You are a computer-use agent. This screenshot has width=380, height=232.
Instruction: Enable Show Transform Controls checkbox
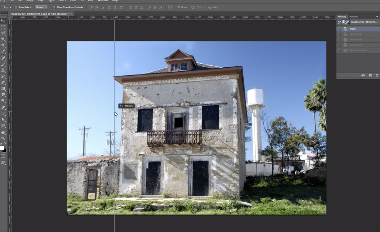pyautogui.click(x=54, y=7)
